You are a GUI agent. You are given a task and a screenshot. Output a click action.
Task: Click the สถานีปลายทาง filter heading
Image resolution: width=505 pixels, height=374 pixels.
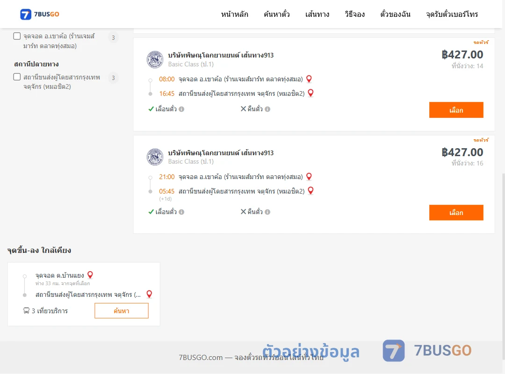click(x=36, y=64)
